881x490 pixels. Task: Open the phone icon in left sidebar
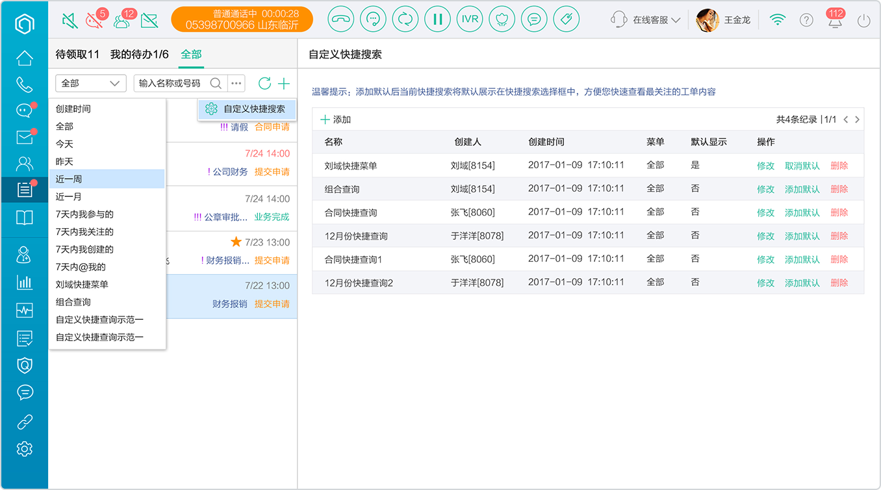click(x=24, y=84)
